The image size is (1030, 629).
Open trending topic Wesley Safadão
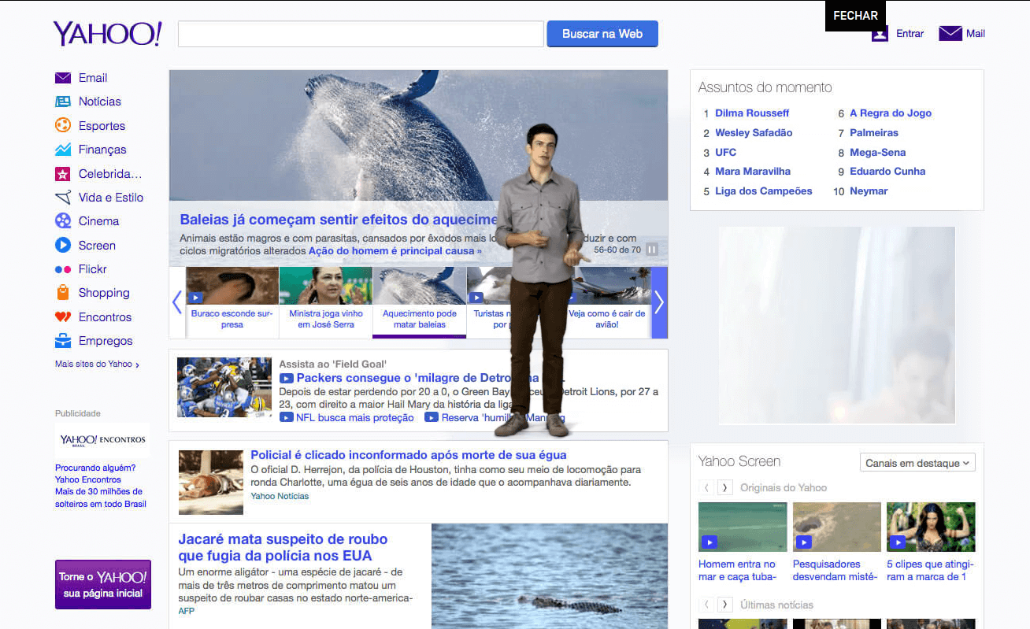754,133
